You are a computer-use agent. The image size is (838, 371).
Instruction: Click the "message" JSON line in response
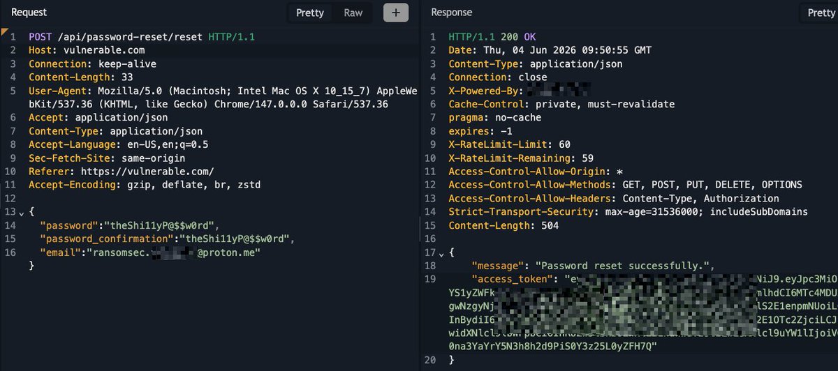click(x=594, y=266)
